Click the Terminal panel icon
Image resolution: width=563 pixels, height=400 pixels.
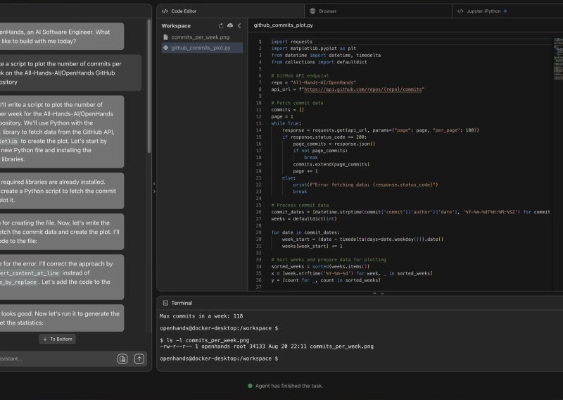(165, 303)
